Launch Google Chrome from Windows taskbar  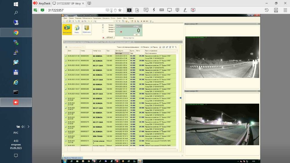click(x=16, y=32)
